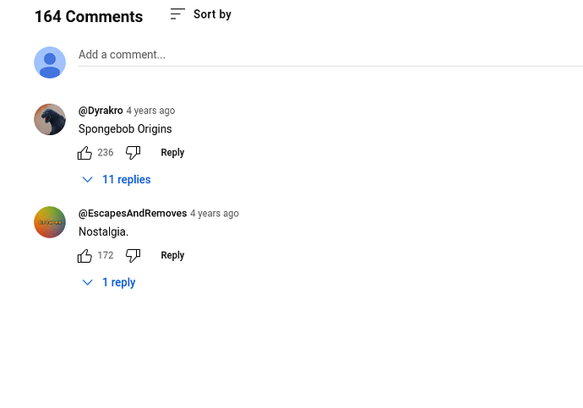583x408 pixels.
Task: Dislike the Spongebob Origins comment
Action: (133, 153)
